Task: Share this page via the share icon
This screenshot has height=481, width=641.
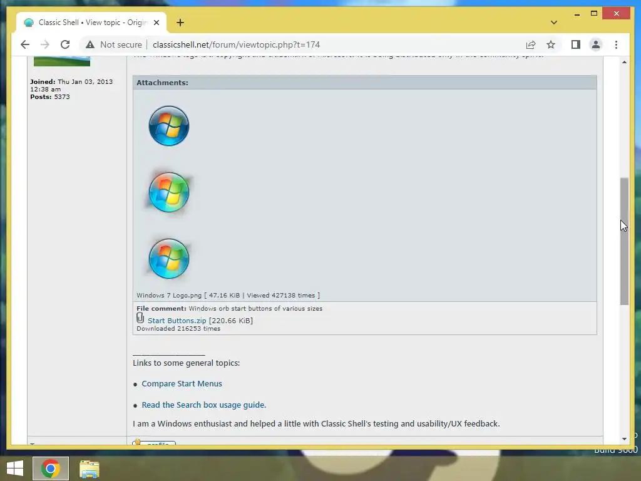Action: coord(531,44)
